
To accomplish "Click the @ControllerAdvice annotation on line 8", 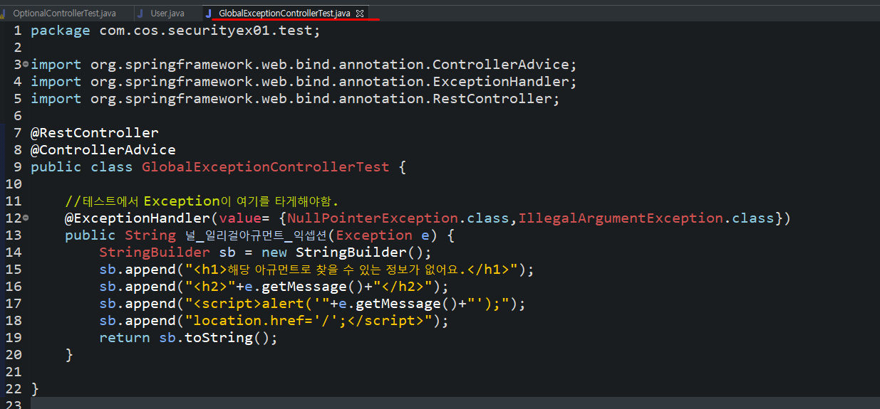I will (x=103, y=150).
